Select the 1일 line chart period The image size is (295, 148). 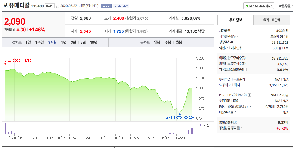point(28,43)
